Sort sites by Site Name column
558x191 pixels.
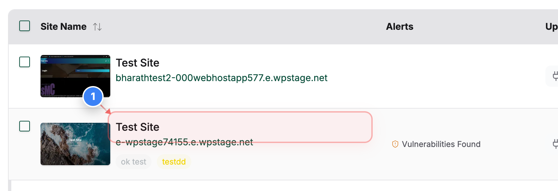coord(63,26)
